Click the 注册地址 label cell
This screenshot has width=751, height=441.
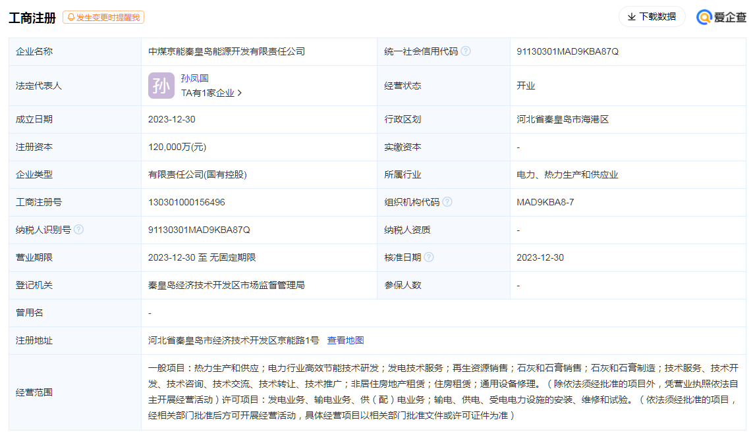coord(75,340)
